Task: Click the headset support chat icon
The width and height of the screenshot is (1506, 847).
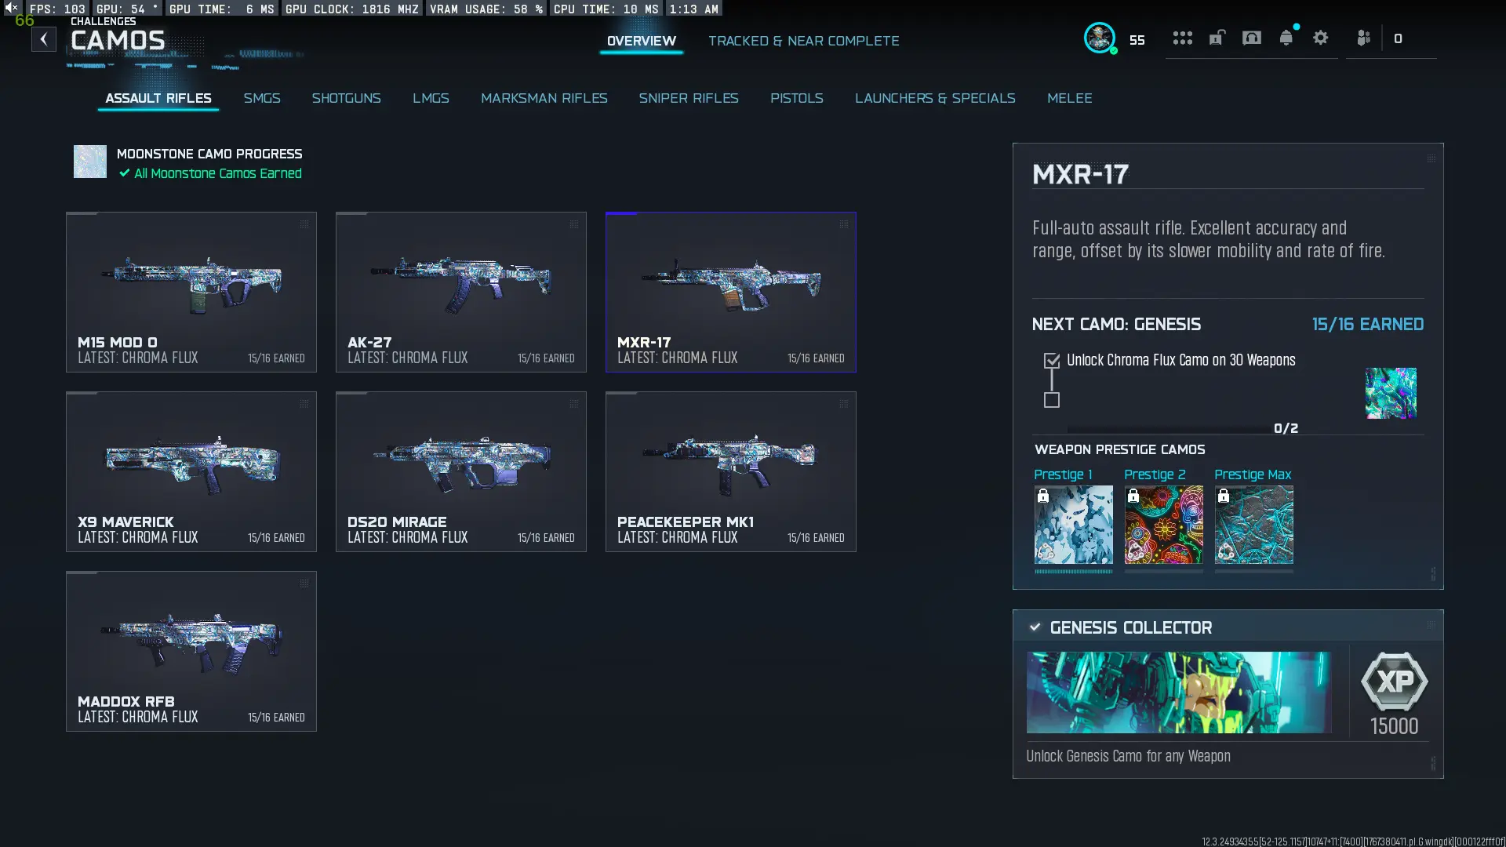Action: click(x=1252, y=38)
